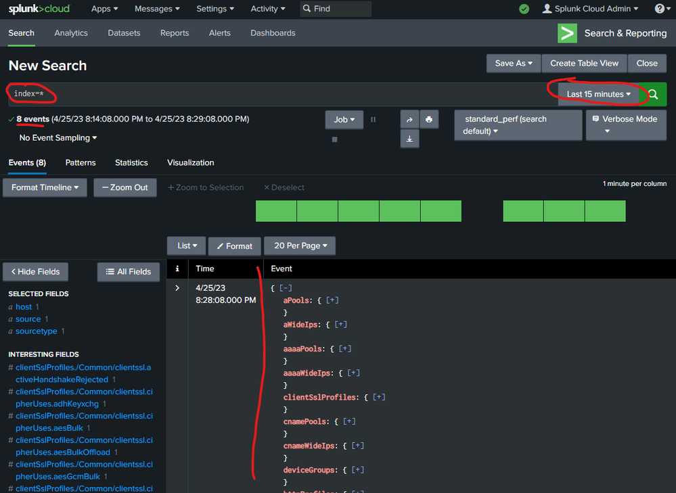The height and width of the screenshot is (493, 676).
Task: Click the green health status check icon
Action: tap(524, 9)
